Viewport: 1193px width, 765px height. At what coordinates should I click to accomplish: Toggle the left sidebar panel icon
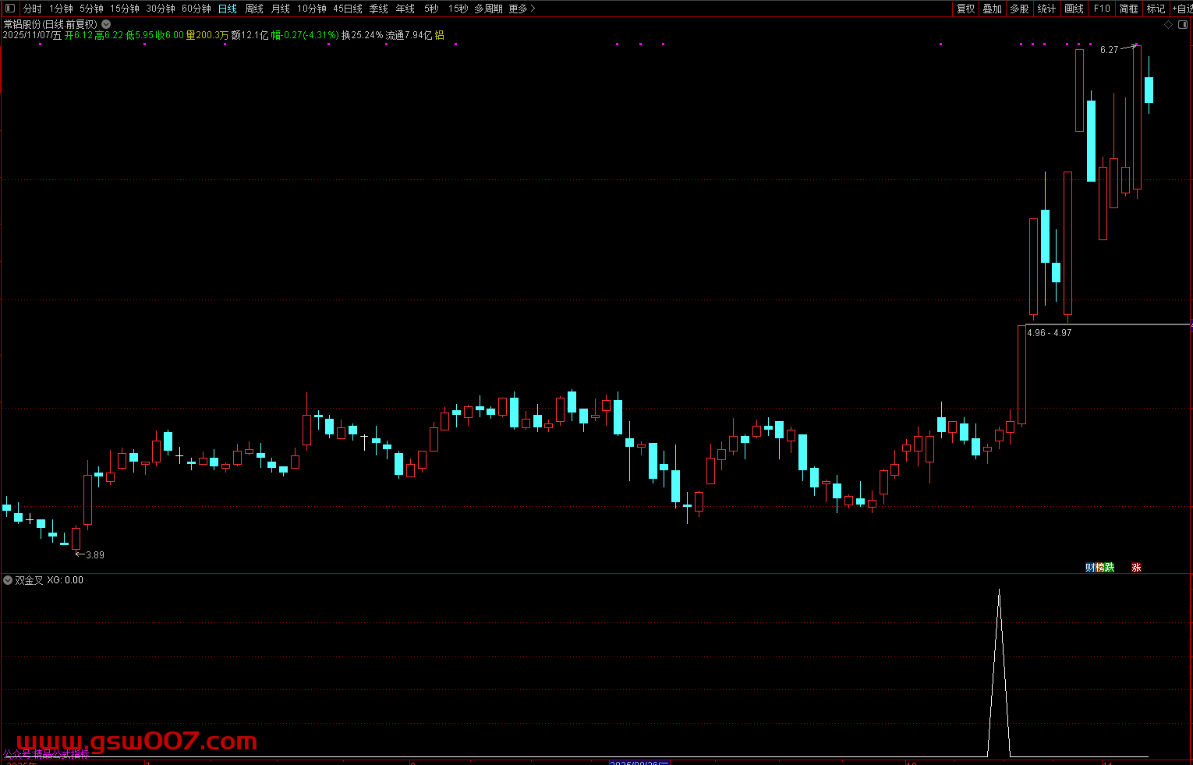click(x=10, y=9)
